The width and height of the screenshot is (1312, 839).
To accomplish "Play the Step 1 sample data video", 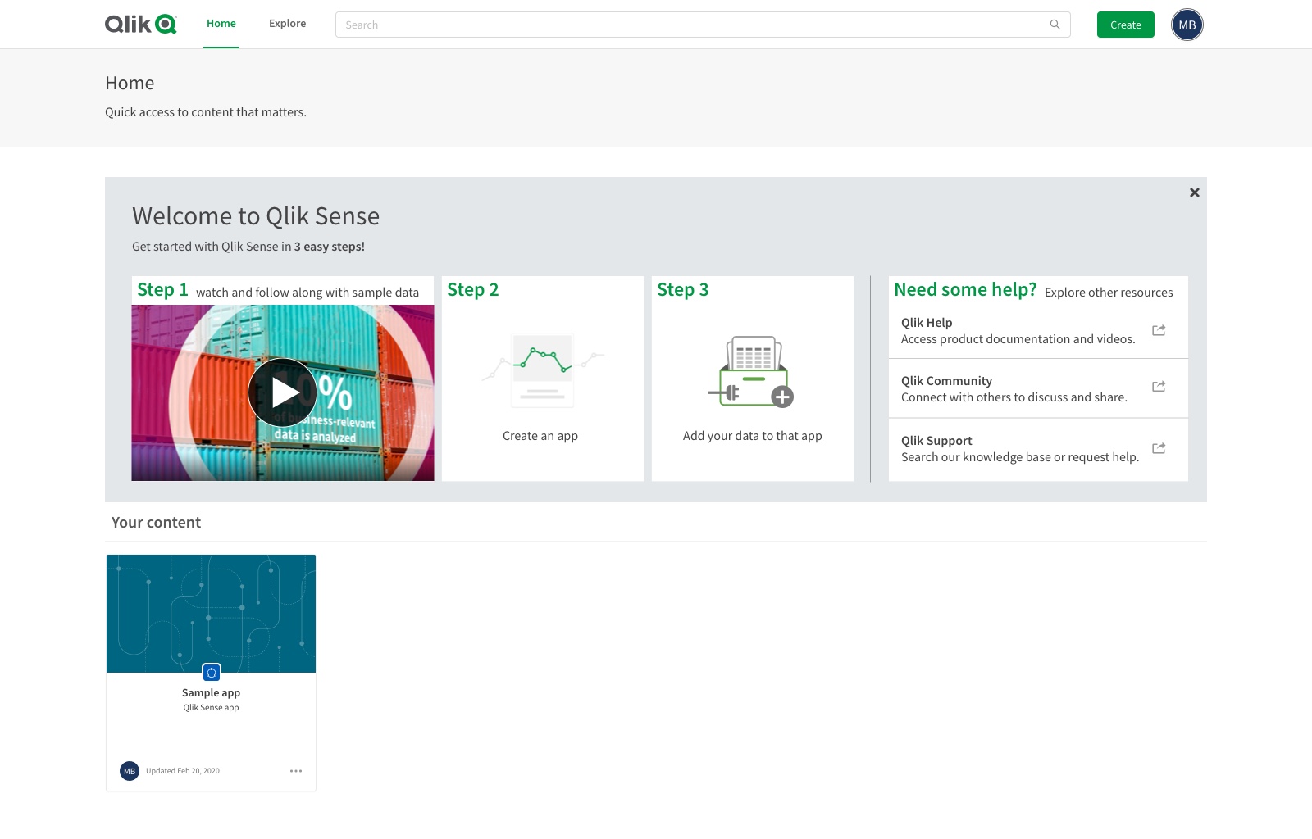I will 282,392.
